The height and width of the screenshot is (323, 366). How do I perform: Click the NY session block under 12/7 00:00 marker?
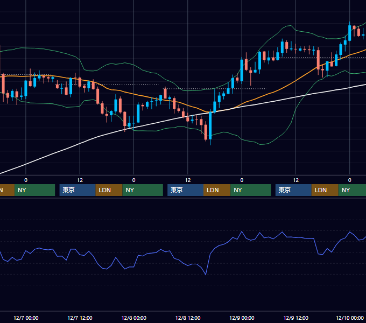tap(34, 190)
